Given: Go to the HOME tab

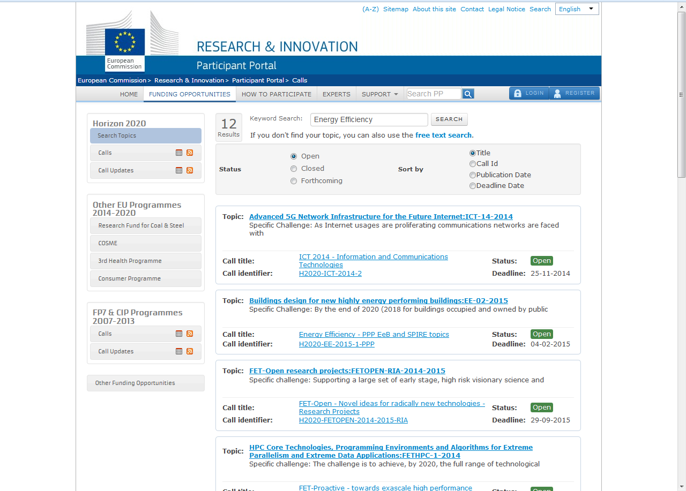Looking at the screenshot, I should [129, 94].
